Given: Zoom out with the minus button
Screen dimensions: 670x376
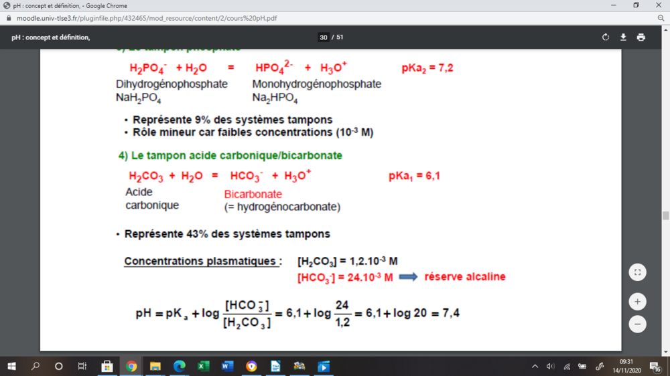Looking at the screenshot, I should click(x=637, y=324).
